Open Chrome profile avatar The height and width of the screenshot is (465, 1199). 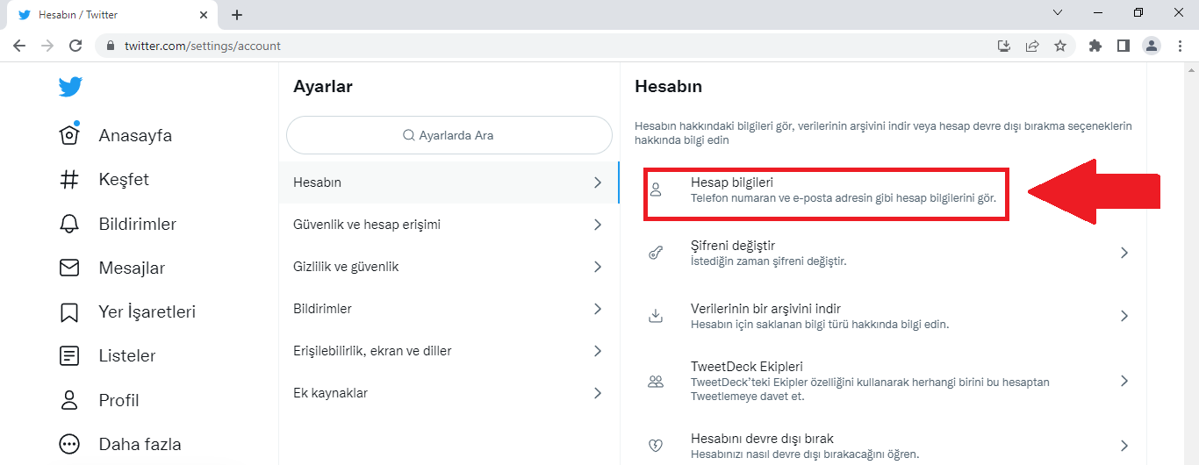tap(1152, 46)
